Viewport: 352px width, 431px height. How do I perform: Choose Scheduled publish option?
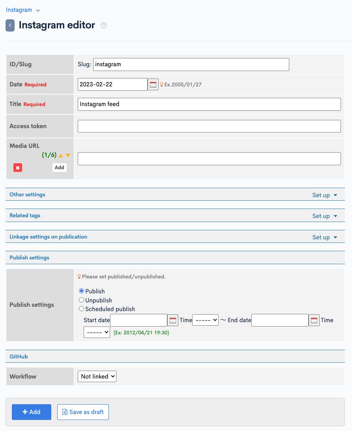coord(81,308)
